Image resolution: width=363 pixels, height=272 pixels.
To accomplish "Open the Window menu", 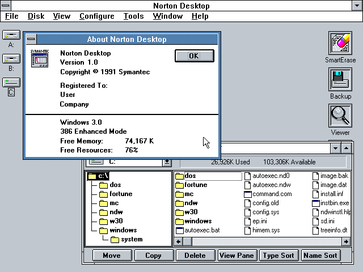I will [168, 16].
